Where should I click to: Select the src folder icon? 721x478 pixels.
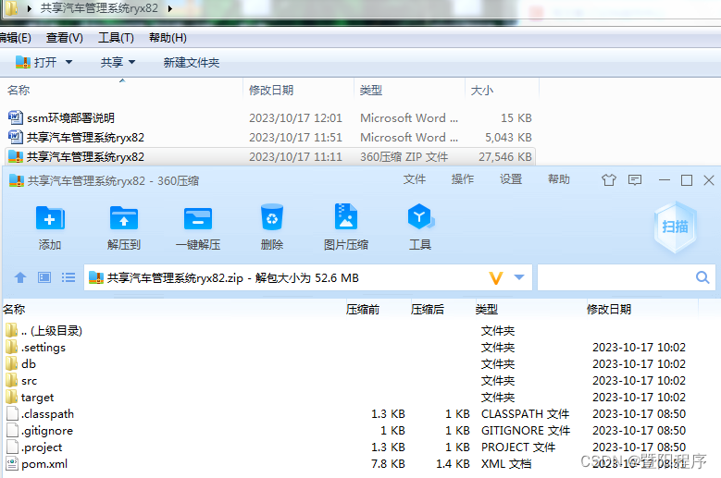(x=11, y=380)
